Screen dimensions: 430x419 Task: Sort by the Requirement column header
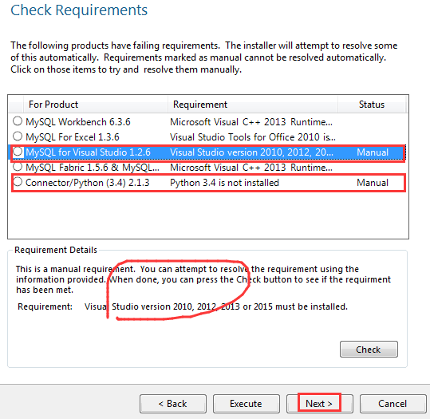tap(253, 105)
